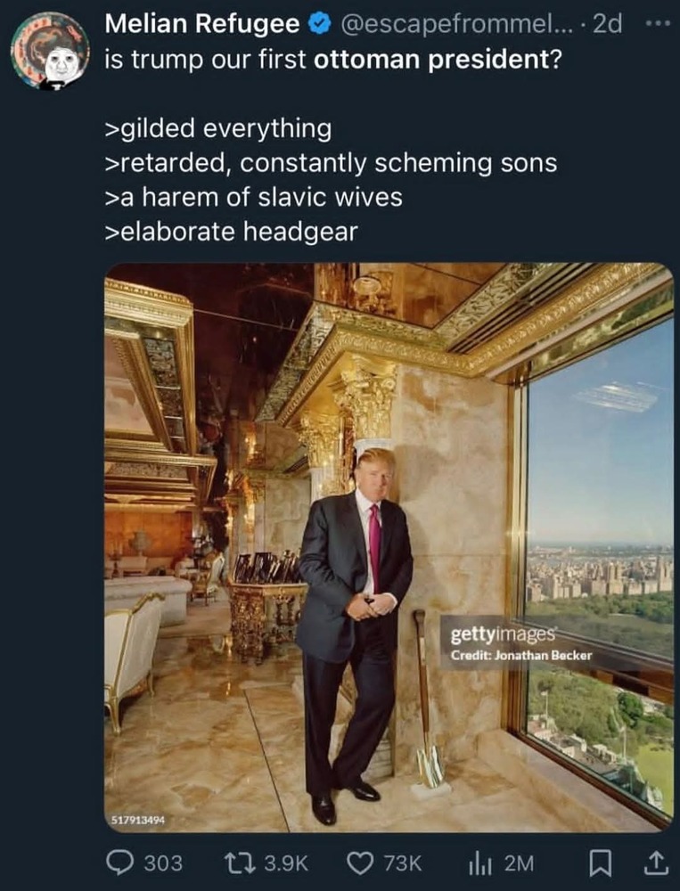The height and width of the screenshot is (891, 680).
Task: Open the three-dot more options menu
Action: pyautogui.click(x=658, y=24)
